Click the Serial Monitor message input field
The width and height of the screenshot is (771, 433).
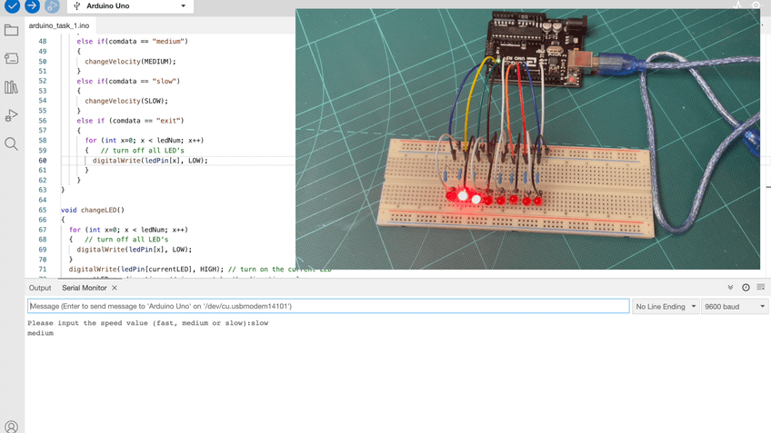(327, 307)
